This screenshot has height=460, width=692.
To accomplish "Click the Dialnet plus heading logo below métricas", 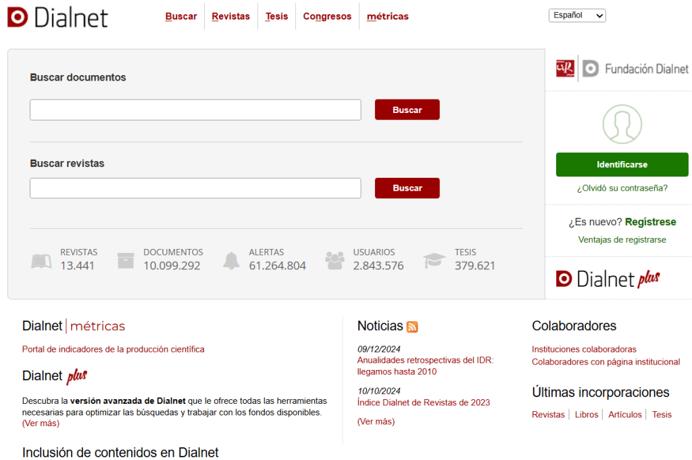I will click(55, 375).
